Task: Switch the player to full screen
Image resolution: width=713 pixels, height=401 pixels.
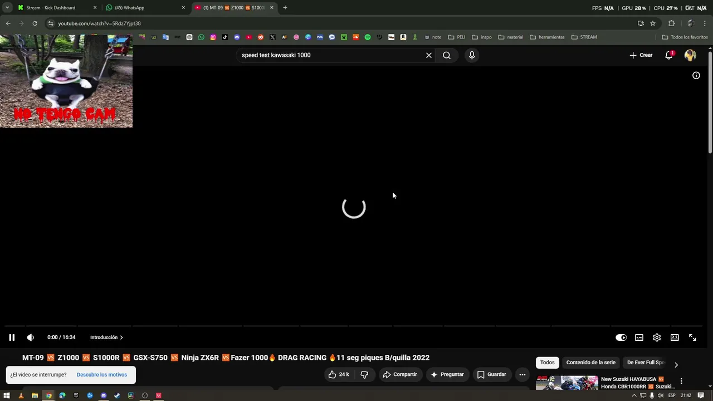Action: point(692,338)
